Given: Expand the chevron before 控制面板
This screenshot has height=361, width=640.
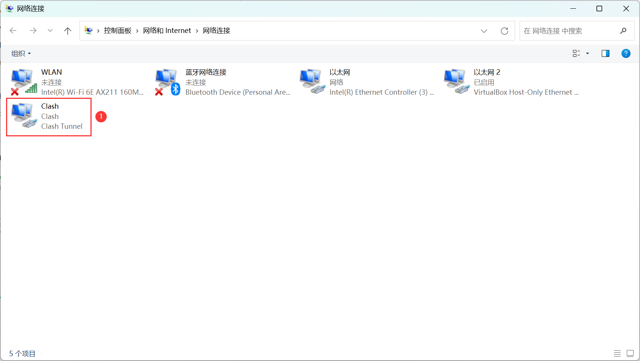Looking at the screenshot, I should point(98,31).
